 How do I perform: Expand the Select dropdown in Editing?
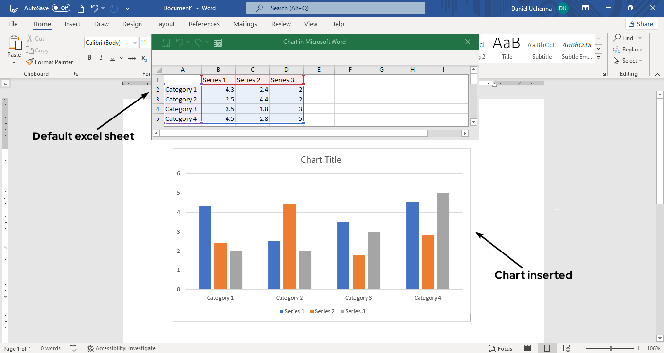641,61
